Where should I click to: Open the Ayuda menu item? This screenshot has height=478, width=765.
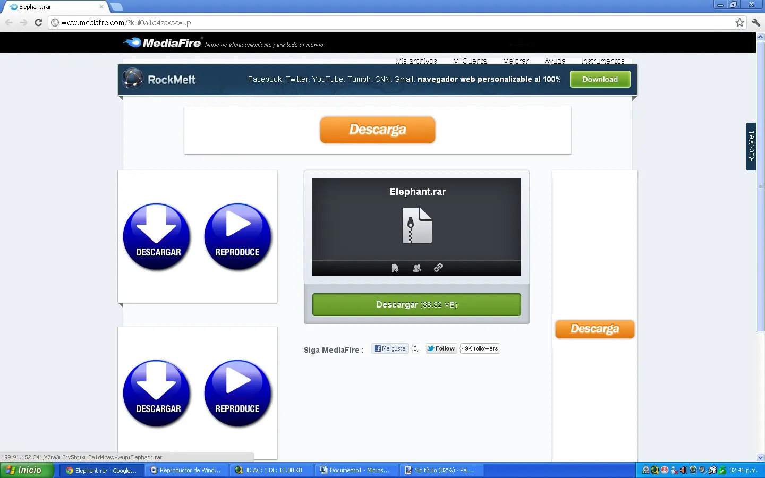point(555,61)
